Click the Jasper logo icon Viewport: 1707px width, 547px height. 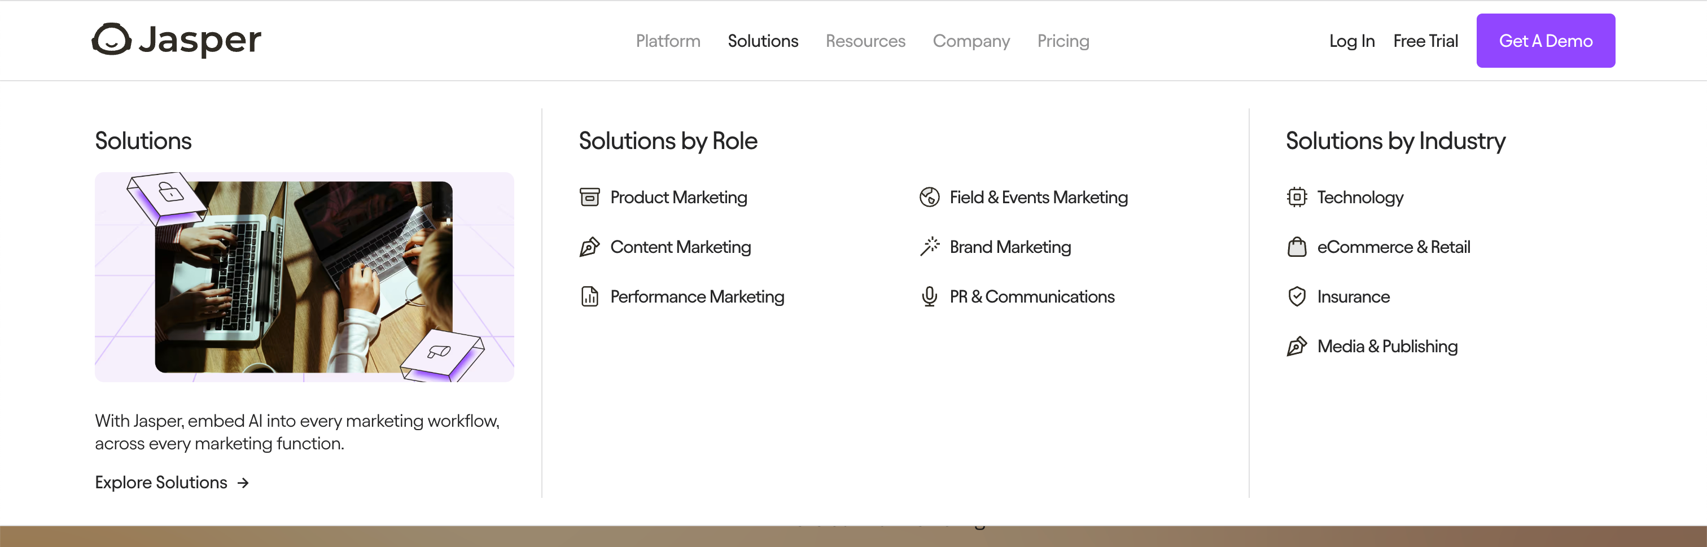click(x=111, y=40)
